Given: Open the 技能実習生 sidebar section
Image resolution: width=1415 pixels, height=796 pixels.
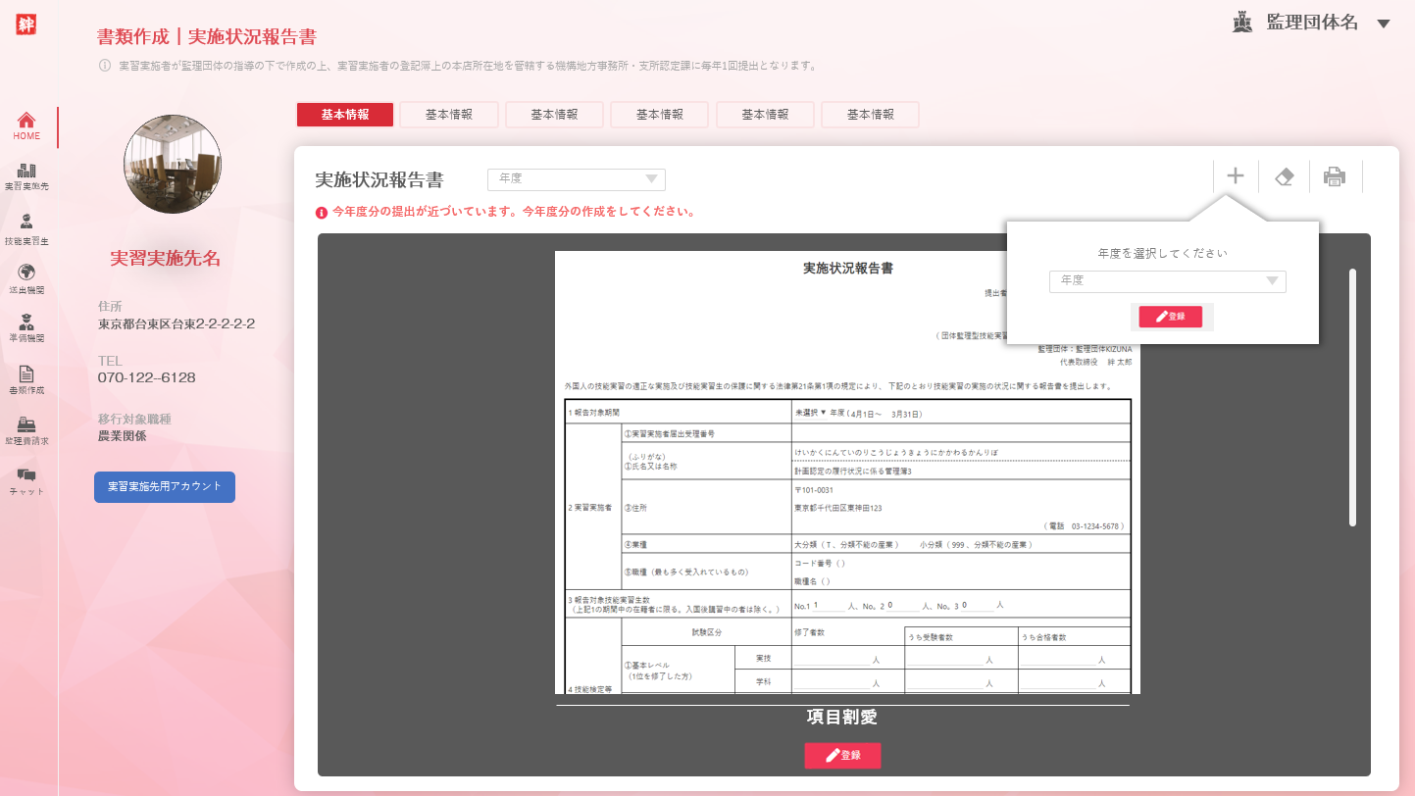Looking at the screenshot, I should (x=26, y=224).
